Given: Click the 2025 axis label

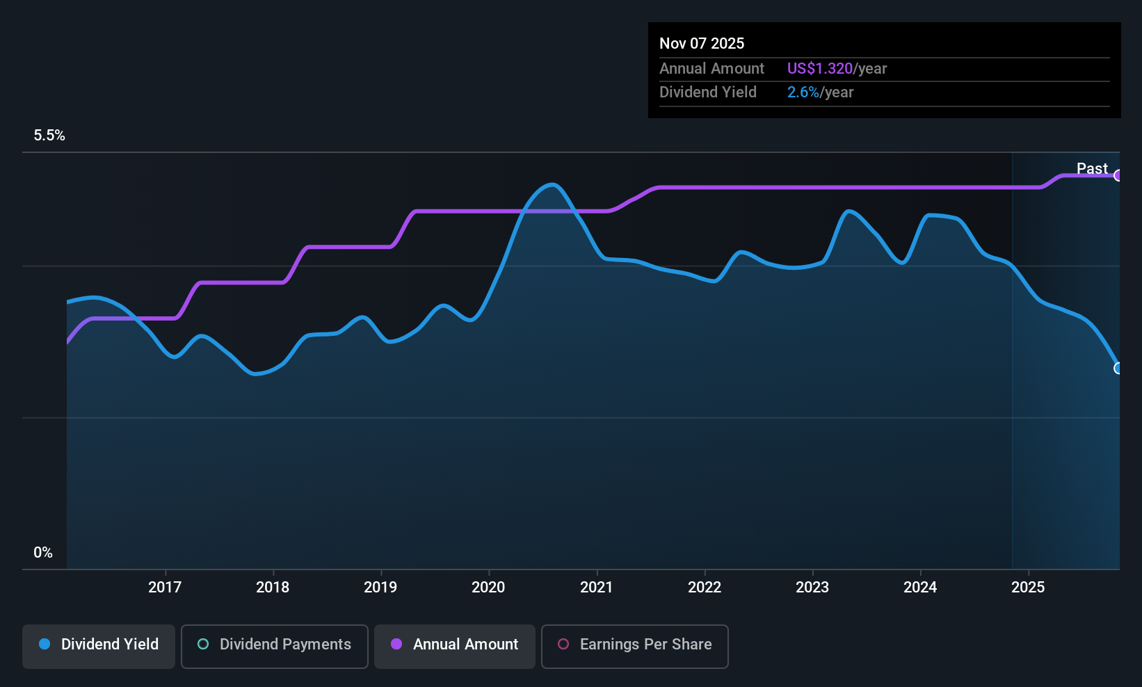Looking at the screenshot, I should tap(1028, 587).
